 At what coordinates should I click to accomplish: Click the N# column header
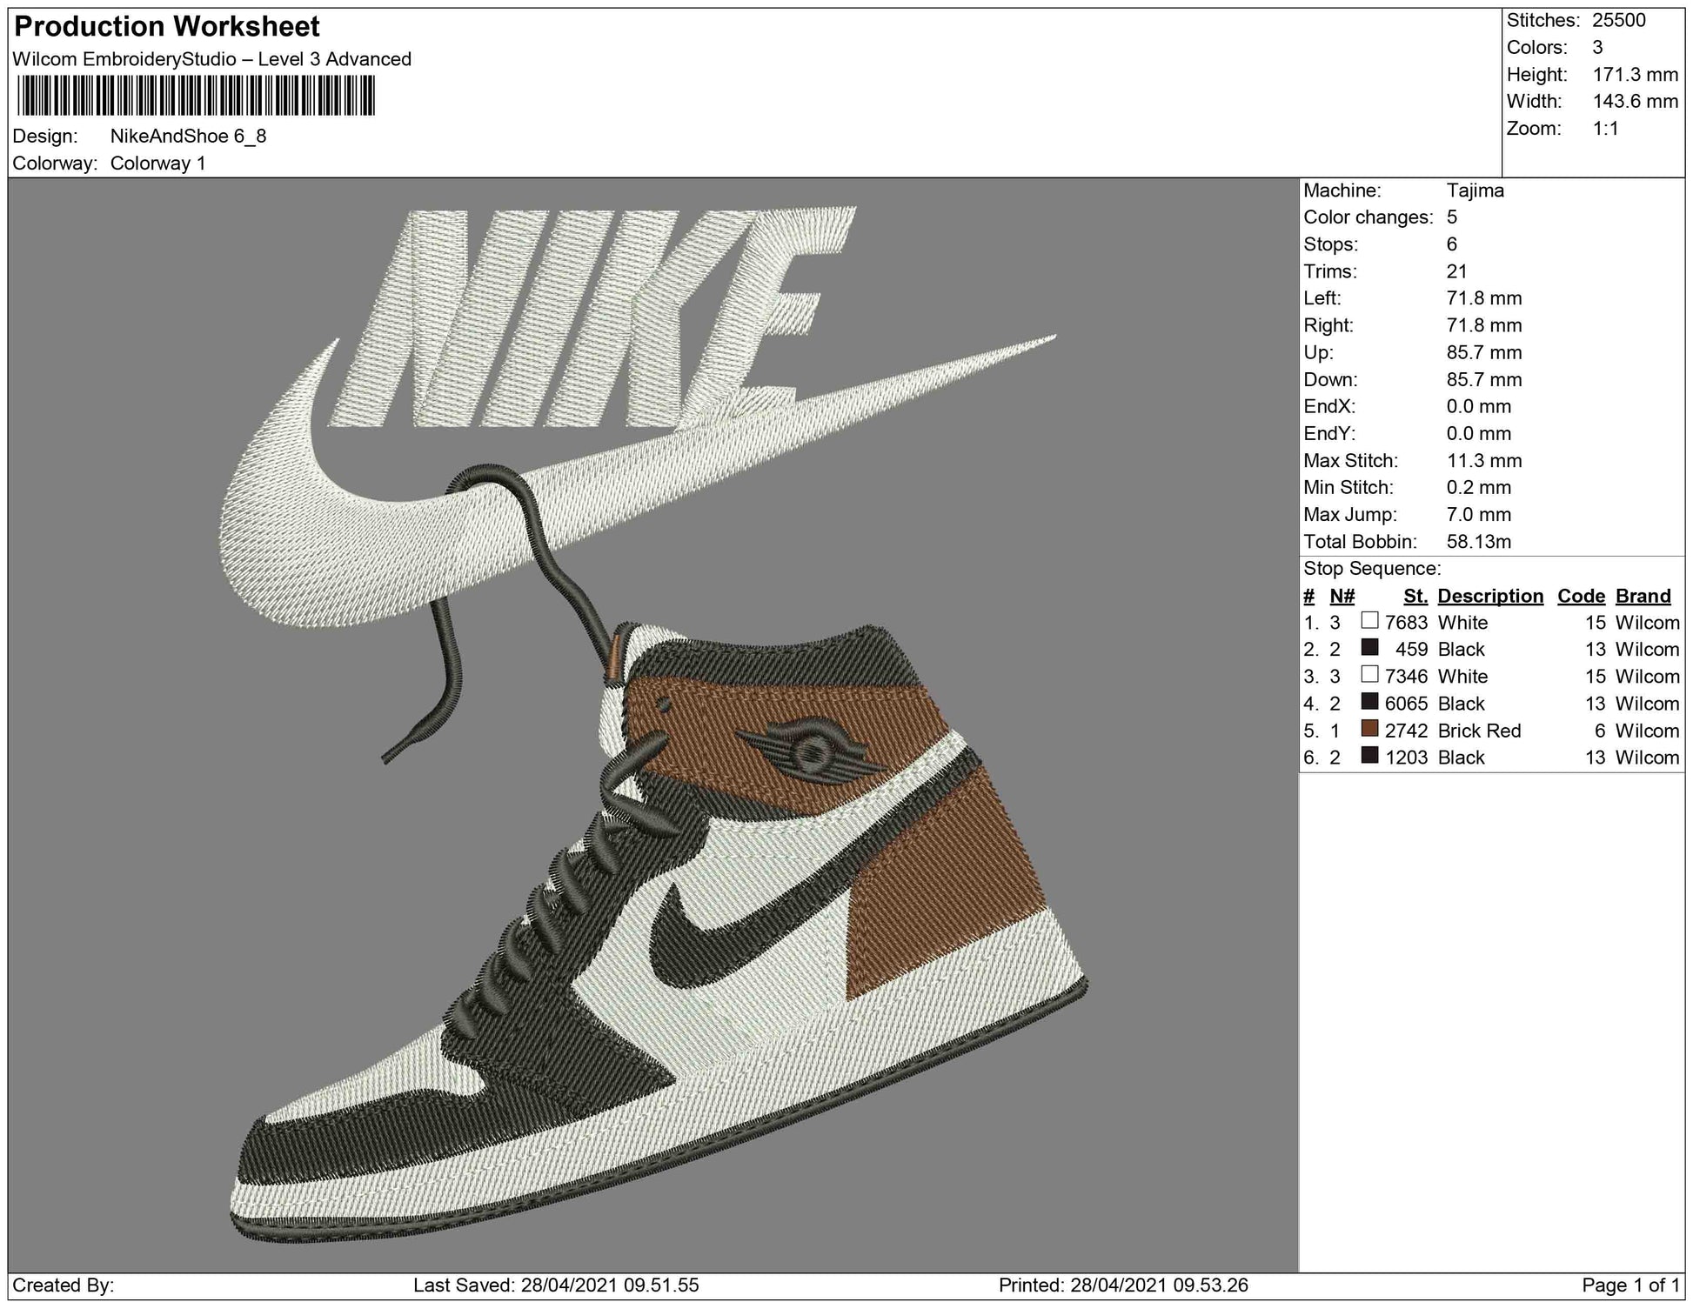(1342, 596)
